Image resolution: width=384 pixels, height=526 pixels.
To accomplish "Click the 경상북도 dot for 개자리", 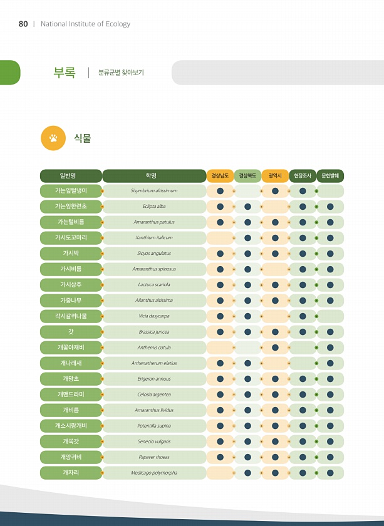I will pyautogui.click(x=247, y=473).
